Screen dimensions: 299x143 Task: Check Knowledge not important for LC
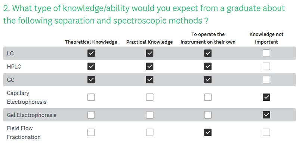pos(266,54)
